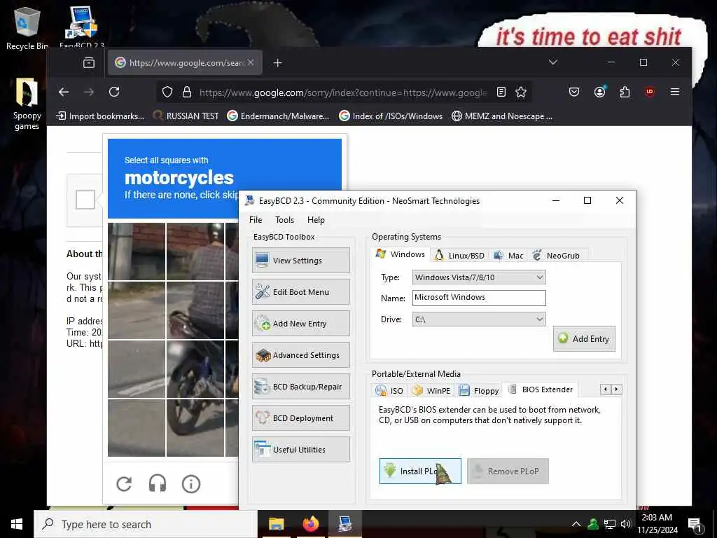The height and width of the screenshot is (538, 717).
Task: Switch to the ISO media tab
Action: pyautogui.click(x=389, y=390)
